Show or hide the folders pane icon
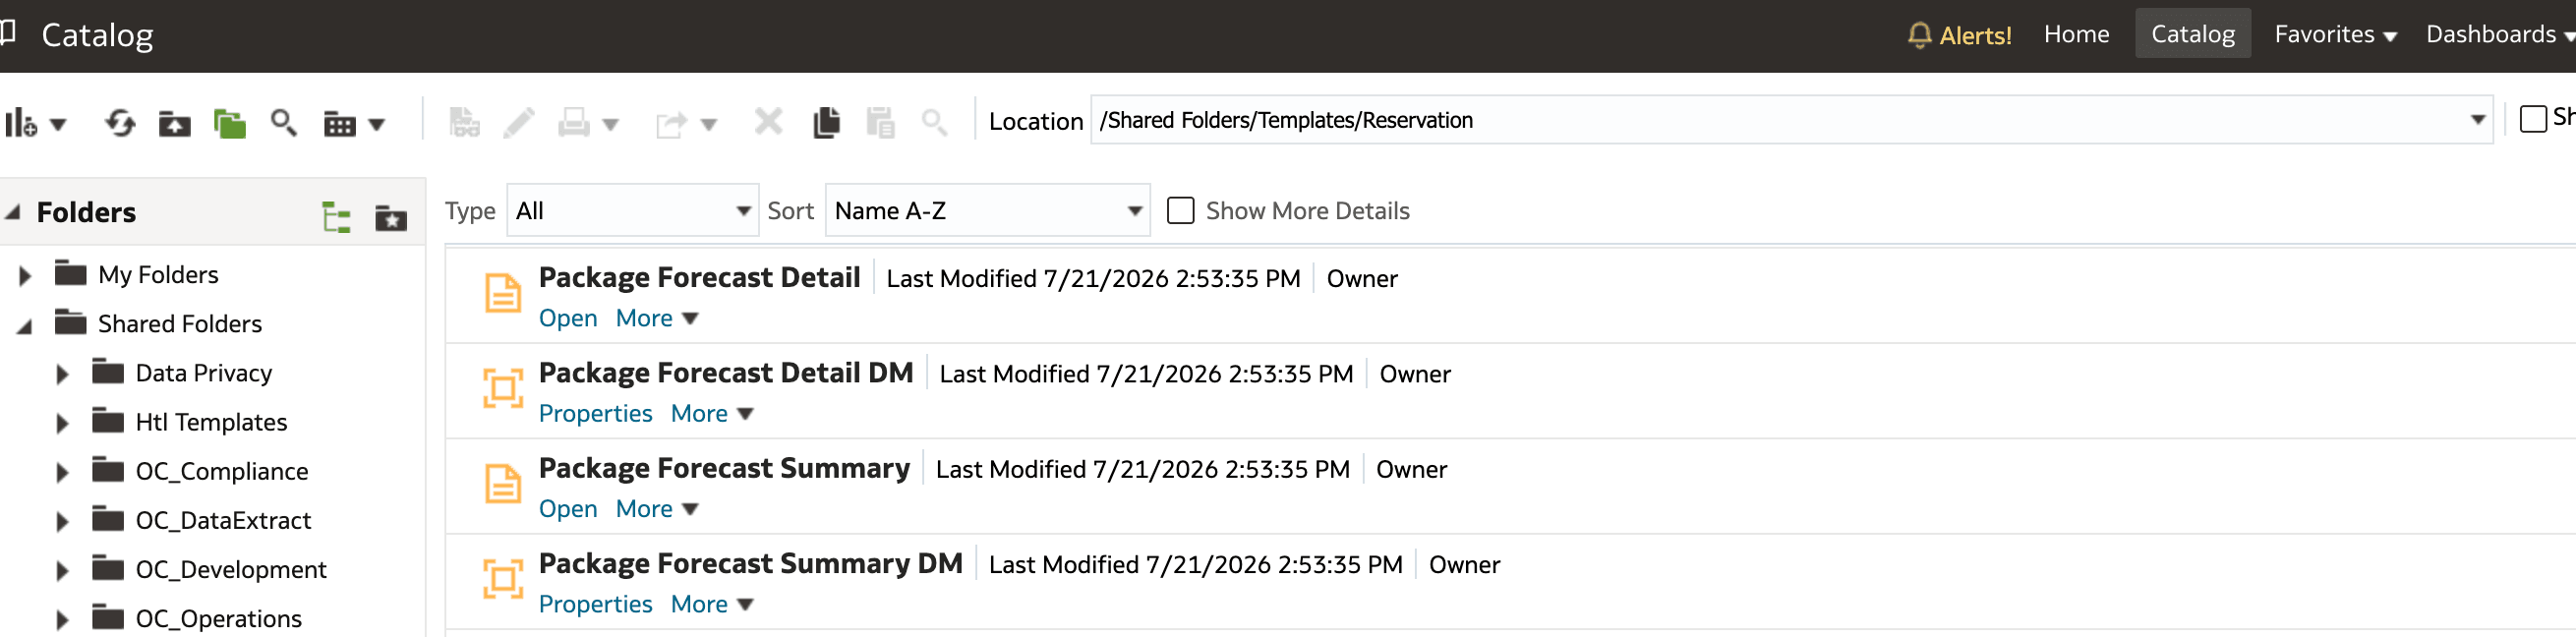 [x=229, y=124]
